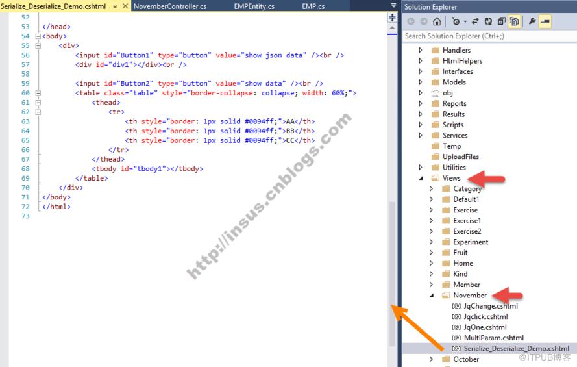The height and width of the screenshot is (367, 577).
Task: Sync with Active Document in Solution Explorer
Action: tap(475, 21)
